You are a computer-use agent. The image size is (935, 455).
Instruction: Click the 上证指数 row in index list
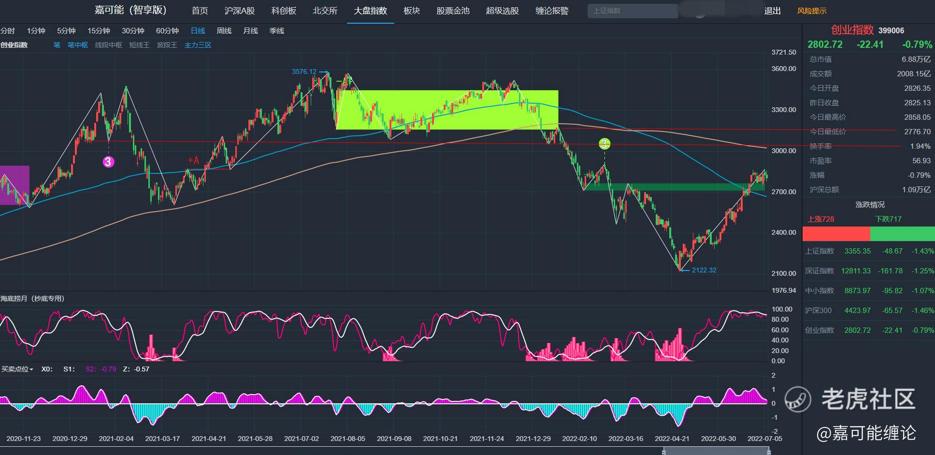[x=868, y=251]
